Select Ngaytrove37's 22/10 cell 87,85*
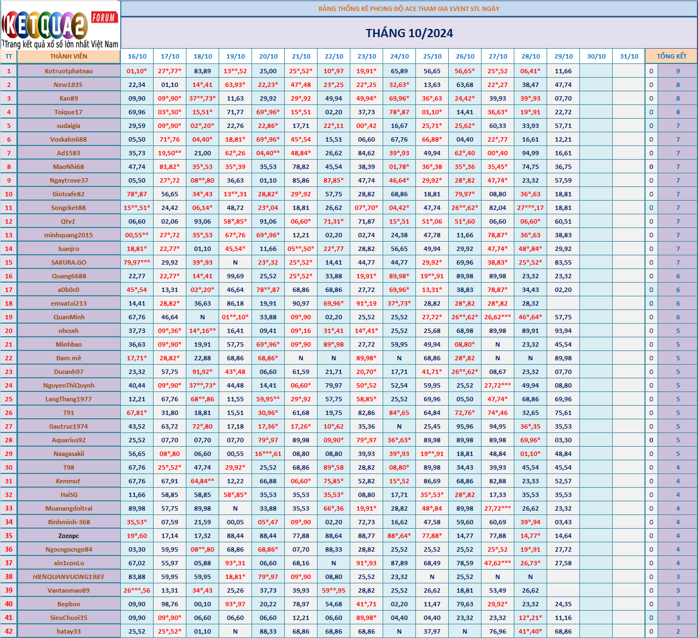This screenshot has width=698, height=638. [x=334, y=180]
